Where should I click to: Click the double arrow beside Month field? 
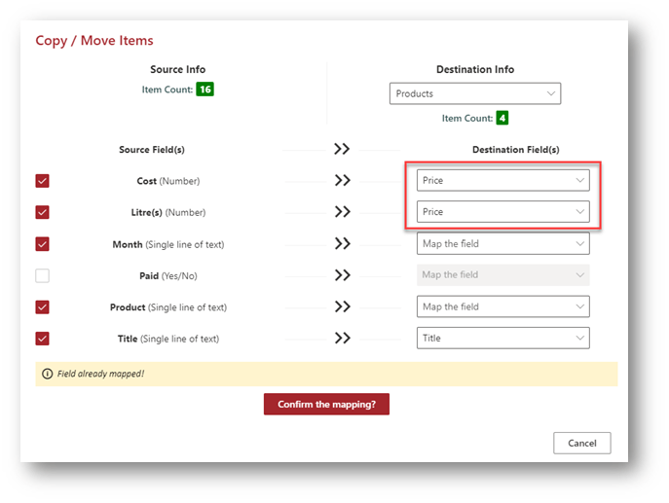click(342, 244)
